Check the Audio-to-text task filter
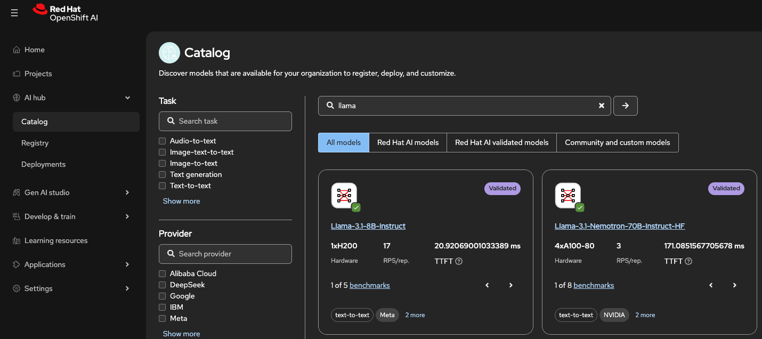Viewport: 762px width, 339px height. click(163, 141)
